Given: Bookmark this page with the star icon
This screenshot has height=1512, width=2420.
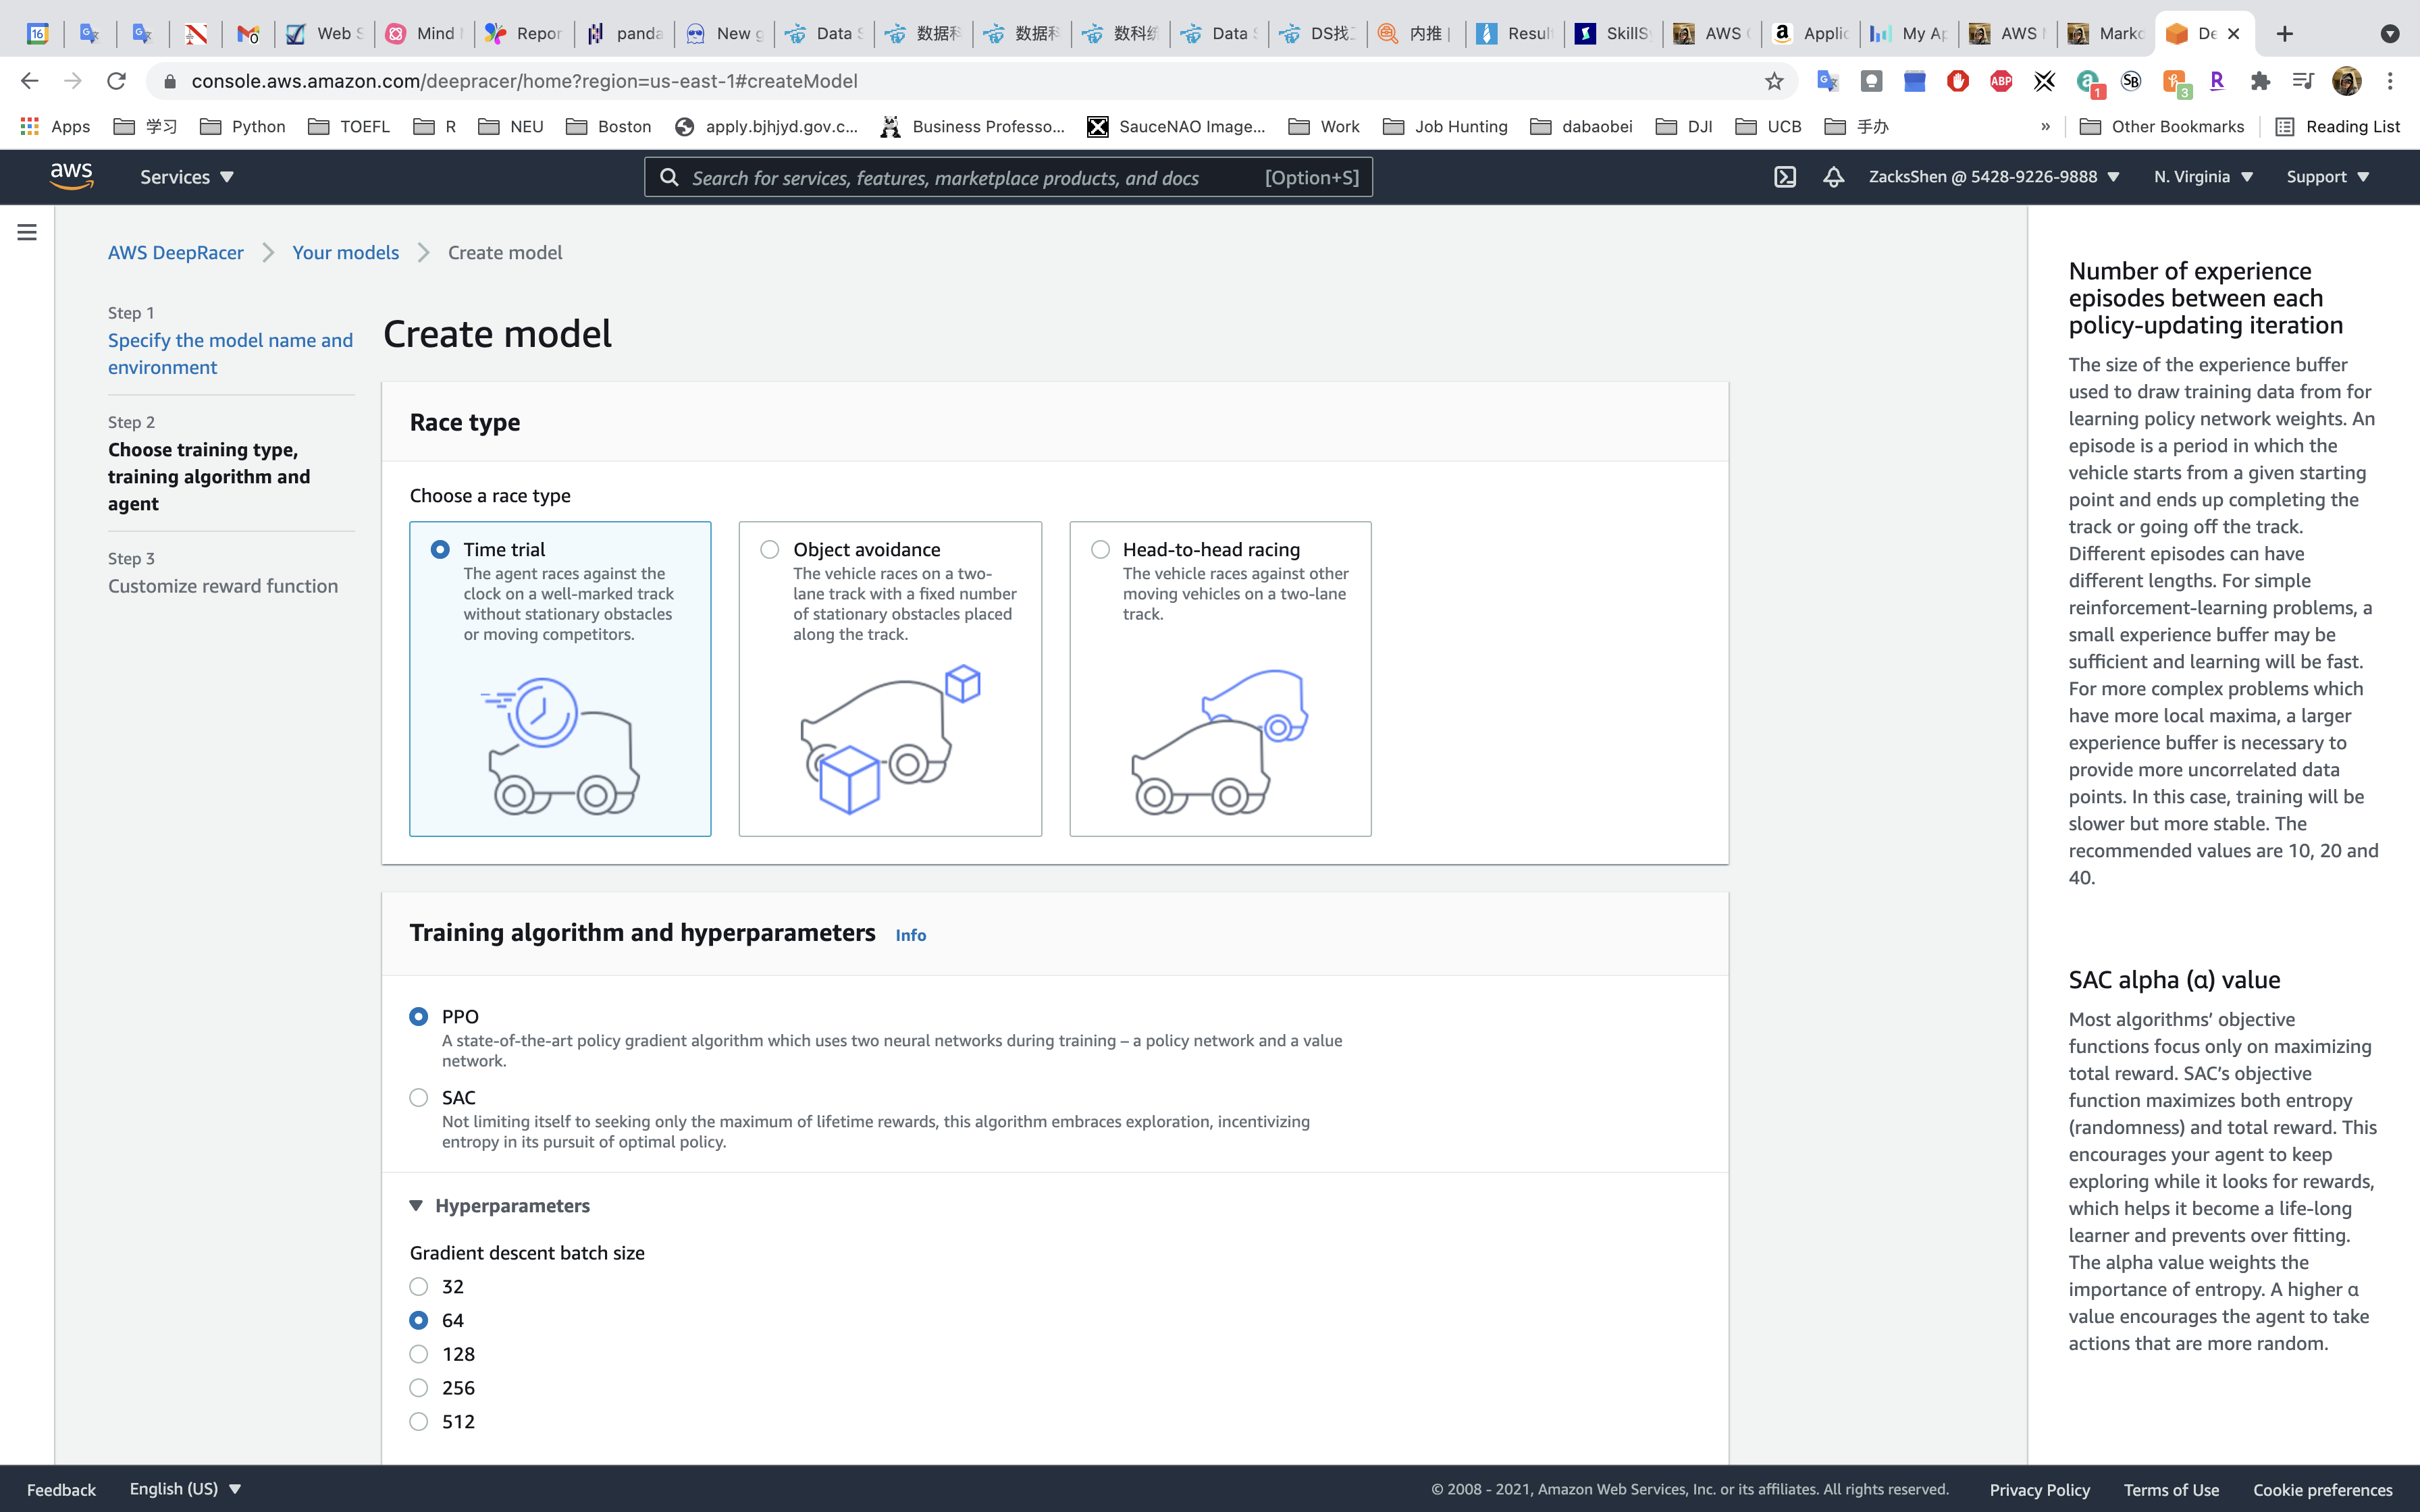Looking at the screenshot, I should [x=1774, y=81].
